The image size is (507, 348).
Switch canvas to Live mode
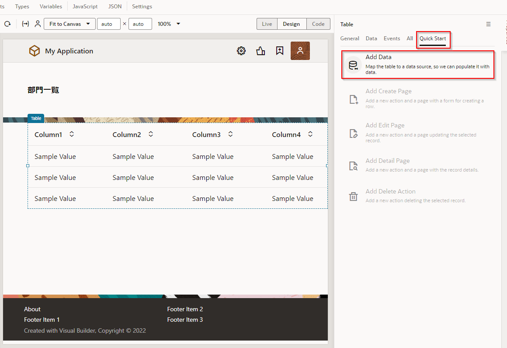pyautogui.click(x=267, y=24)
